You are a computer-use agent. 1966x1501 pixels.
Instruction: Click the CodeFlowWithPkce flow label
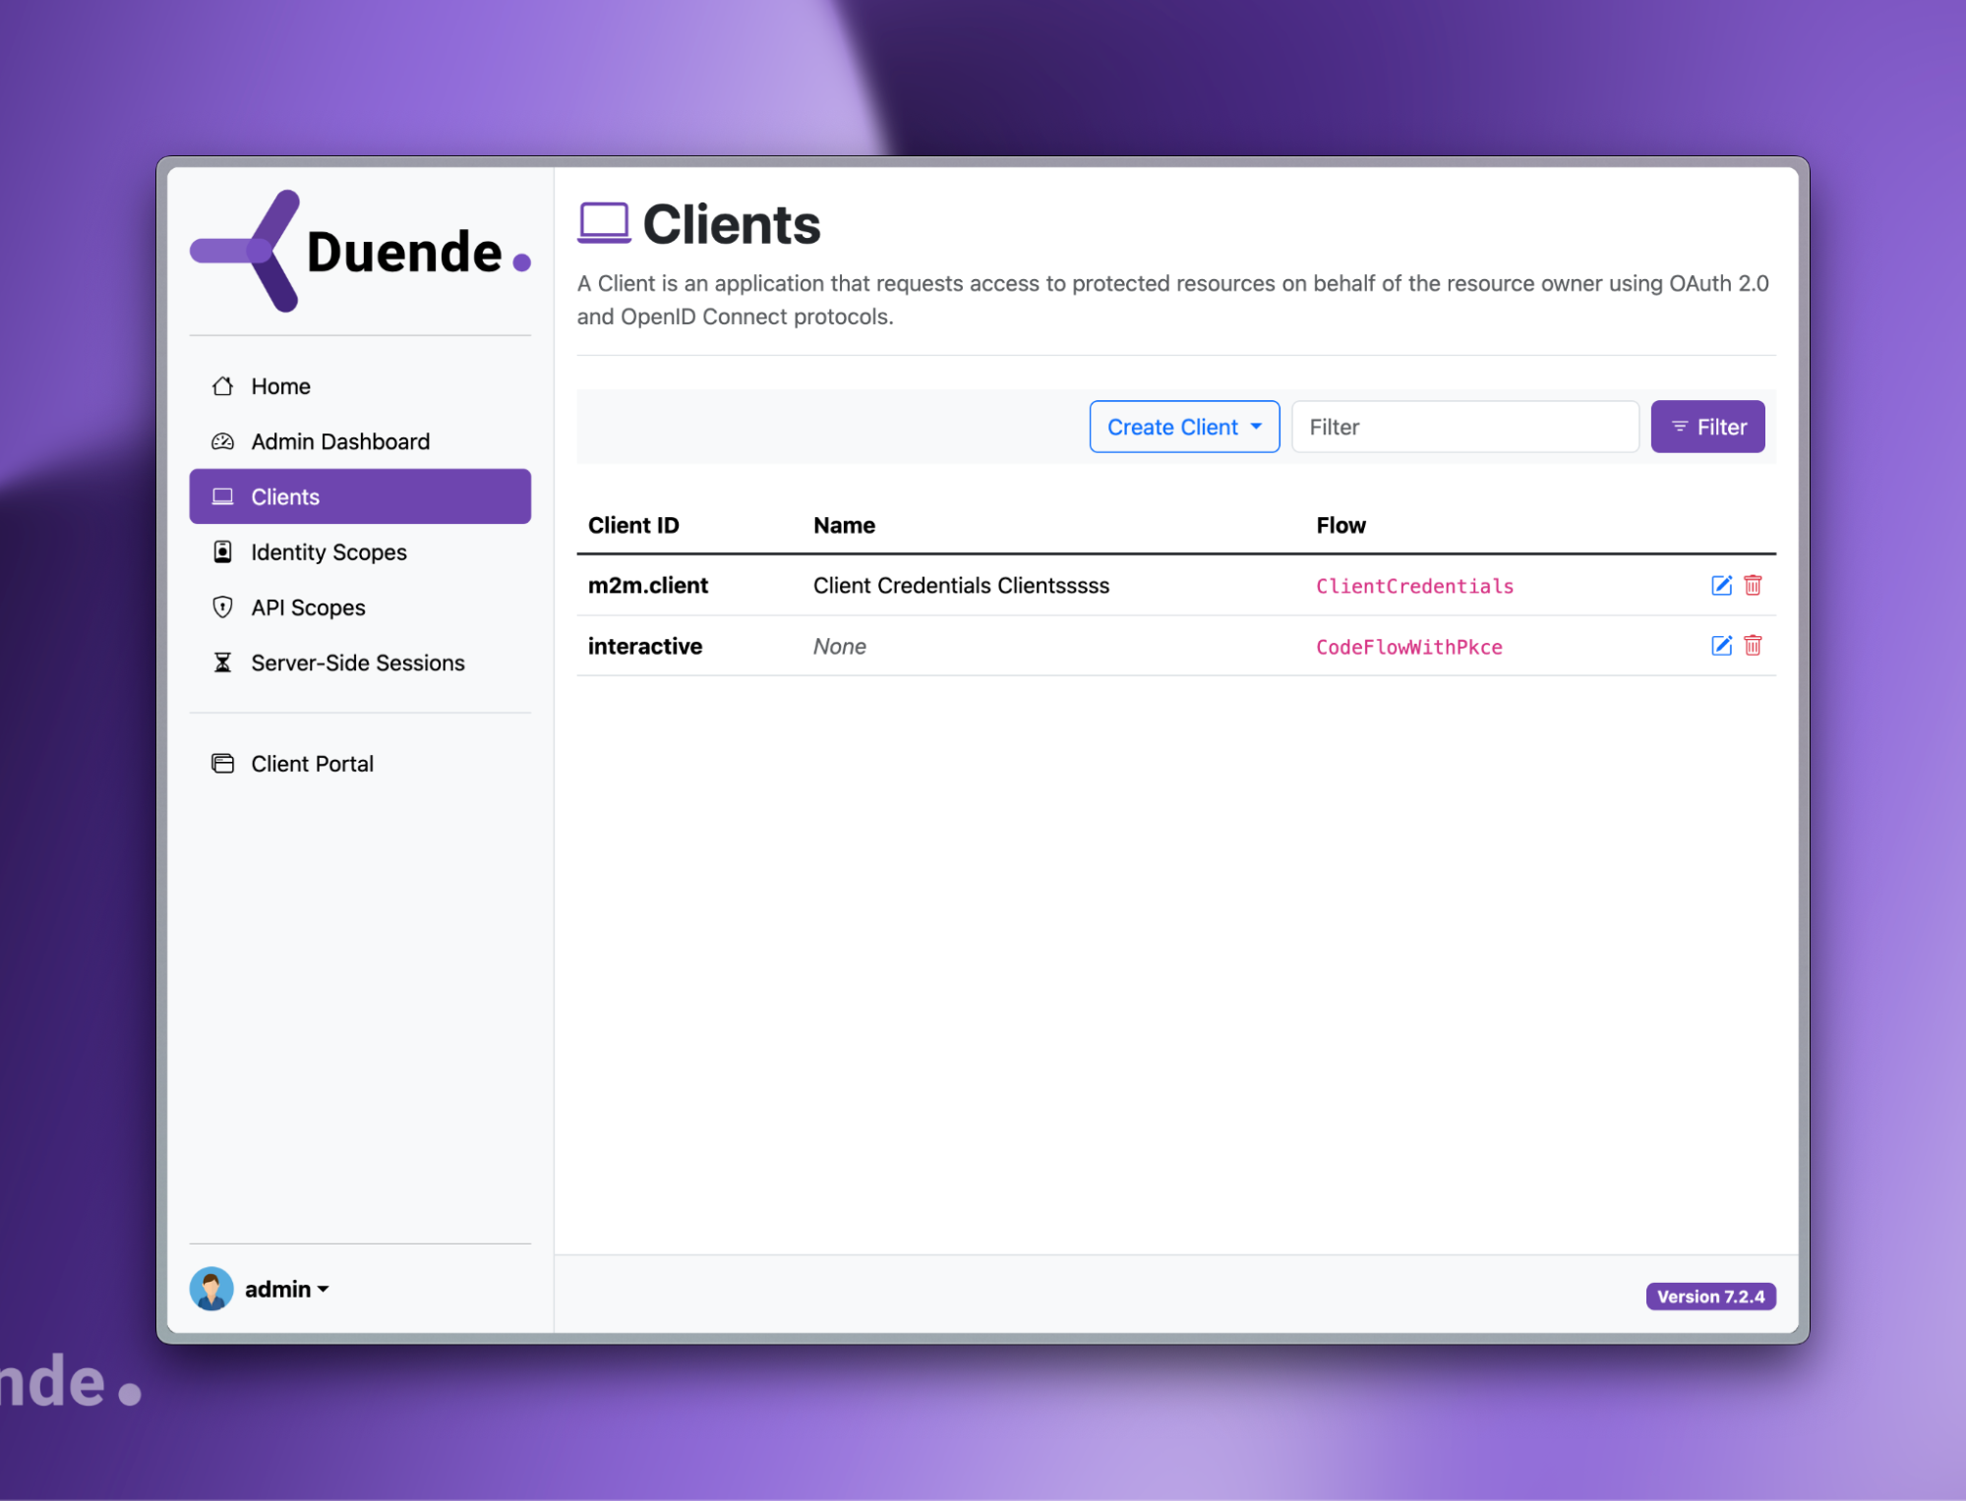[x=1409, y=647]
